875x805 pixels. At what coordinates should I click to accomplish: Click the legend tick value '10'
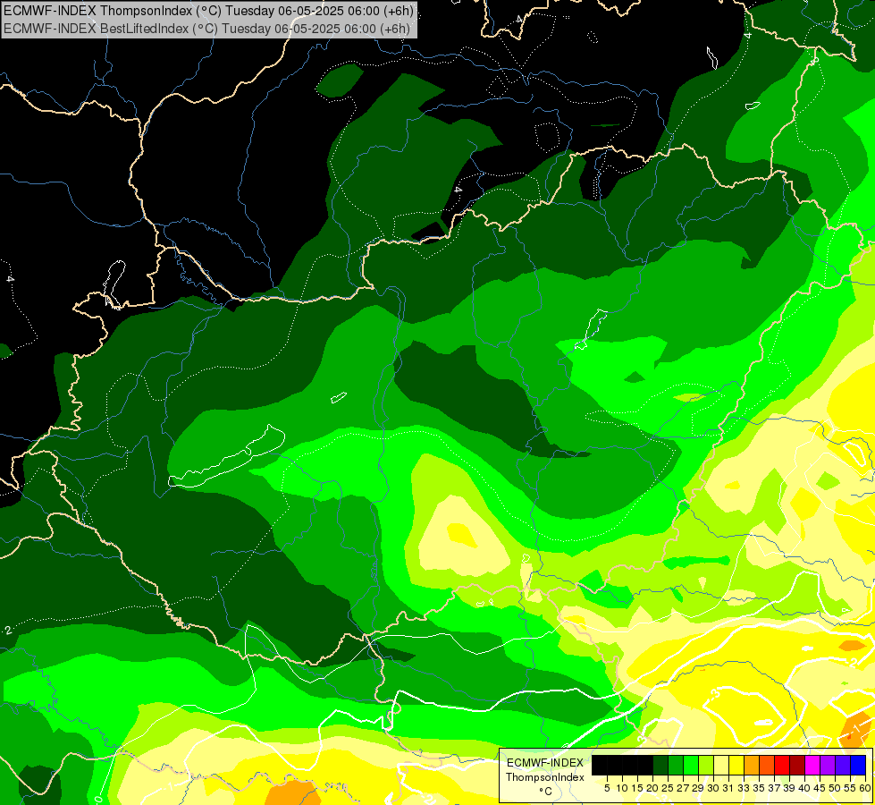[622, 788]
